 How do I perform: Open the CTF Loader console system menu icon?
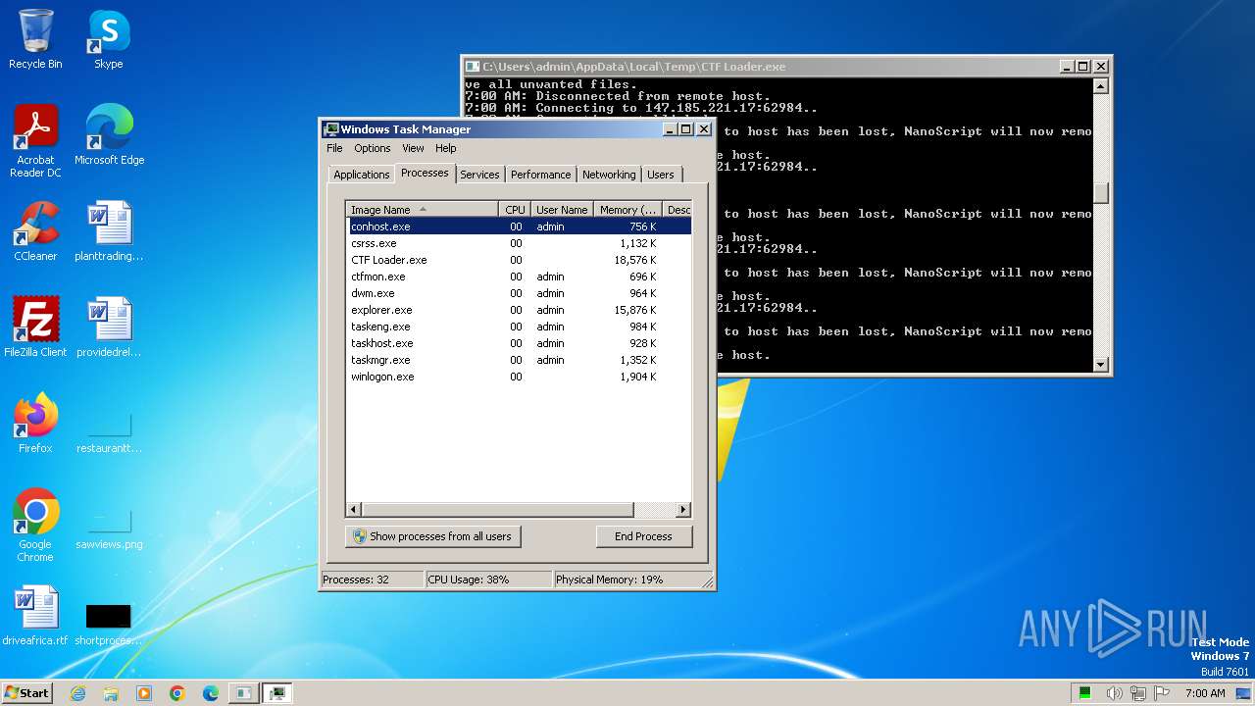(473, 67)
